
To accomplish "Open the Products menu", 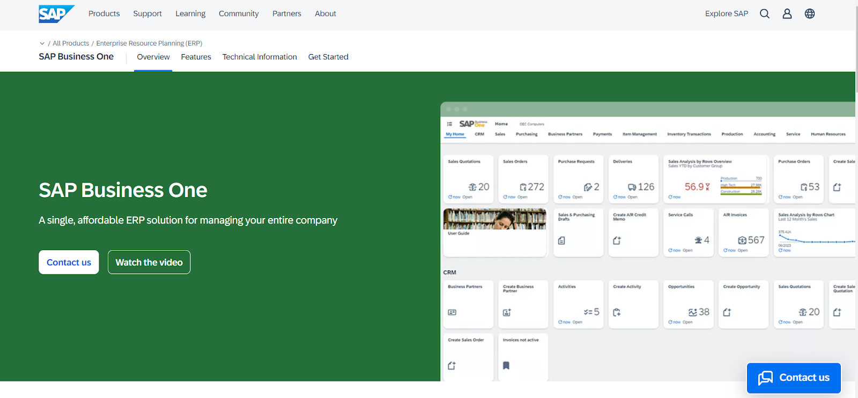I will 104,14.
